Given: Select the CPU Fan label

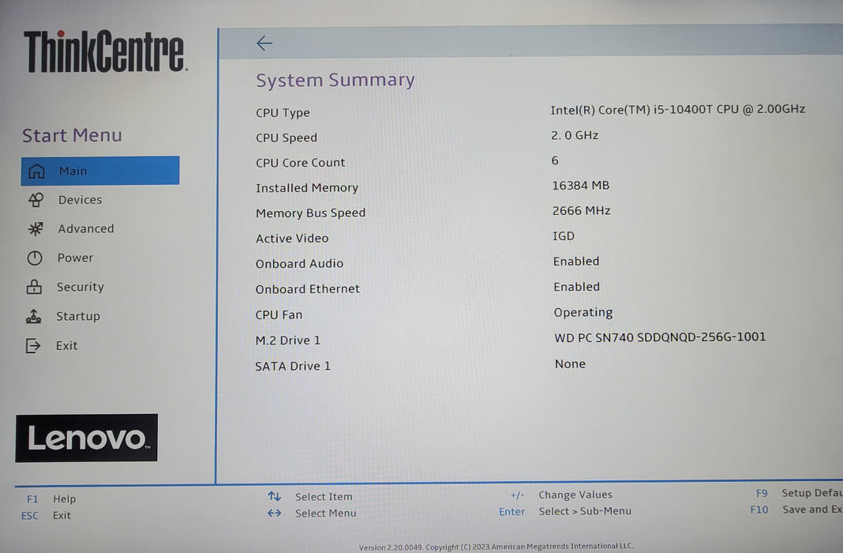Looking at the screenshot, I should pos(279,314).
